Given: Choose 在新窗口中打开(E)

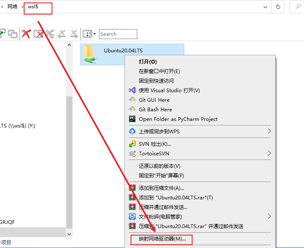Looking at the screenshot, I should (200, 71).
